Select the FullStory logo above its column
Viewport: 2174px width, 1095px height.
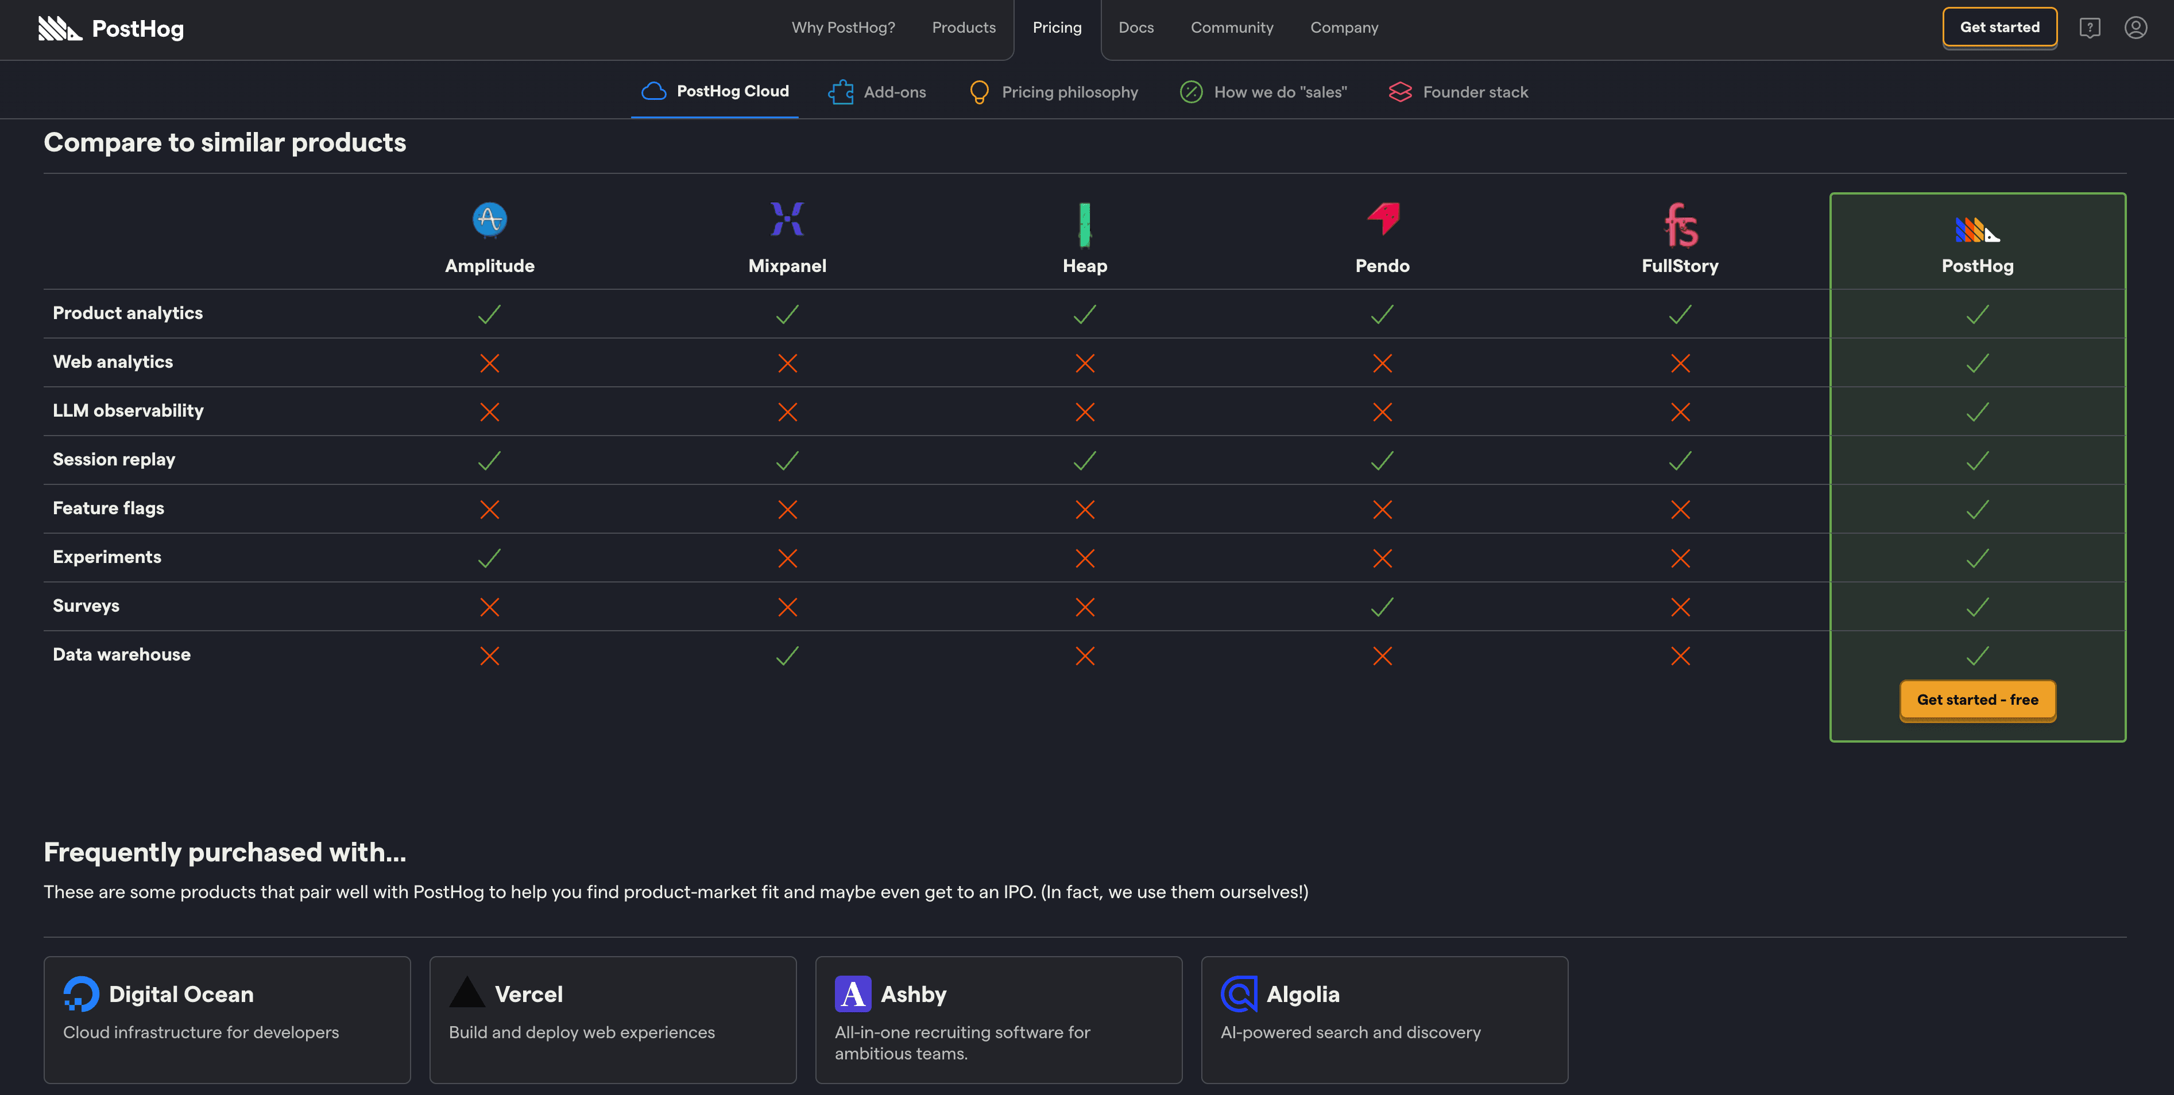(x=1680, y=222)
